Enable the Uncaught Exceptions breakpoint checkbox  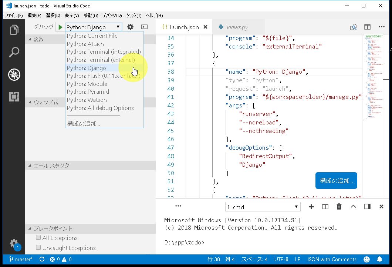click(38, 247)
